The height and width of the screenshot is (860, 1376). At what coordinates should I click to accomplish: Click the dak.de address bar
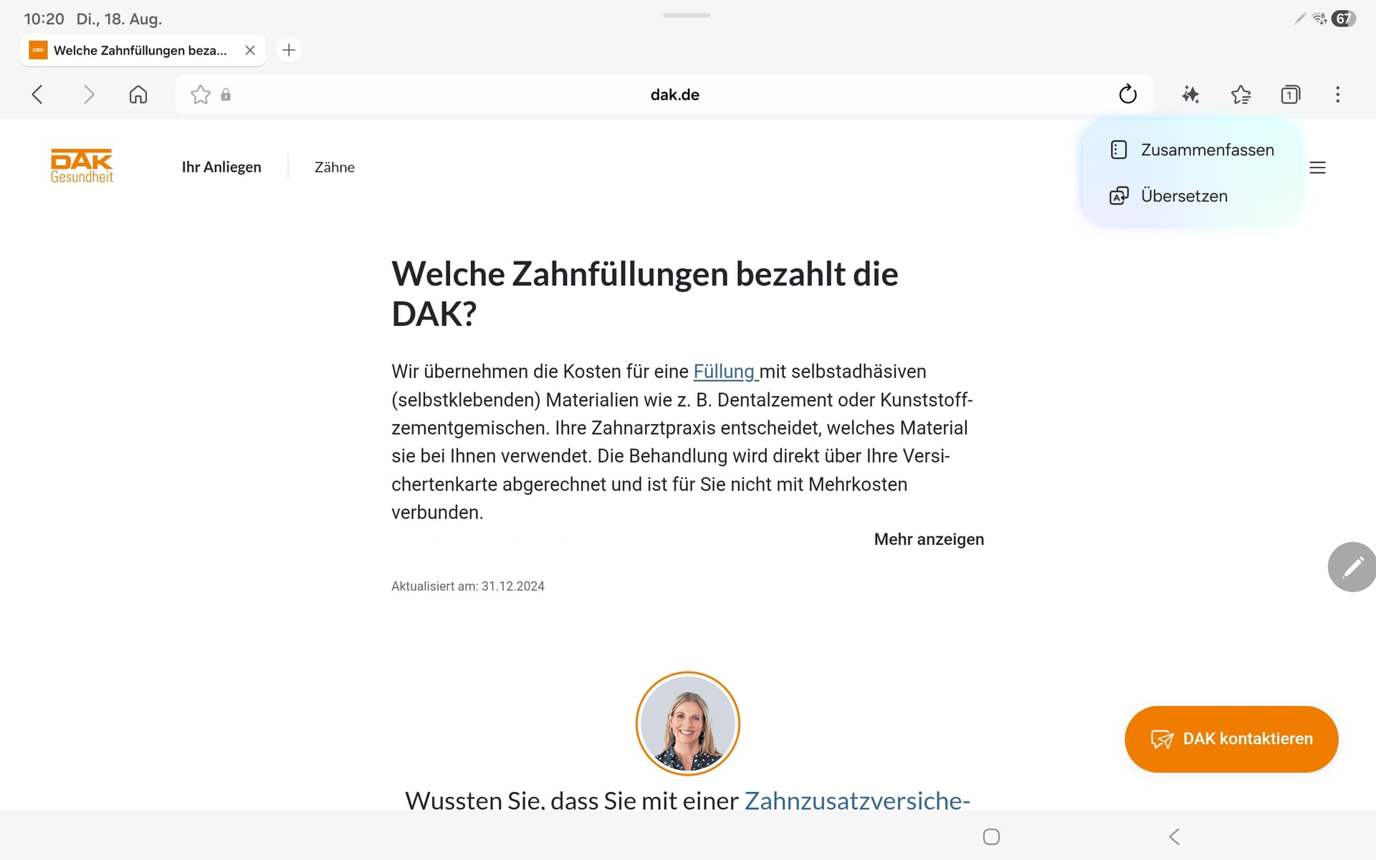point(674,95)
